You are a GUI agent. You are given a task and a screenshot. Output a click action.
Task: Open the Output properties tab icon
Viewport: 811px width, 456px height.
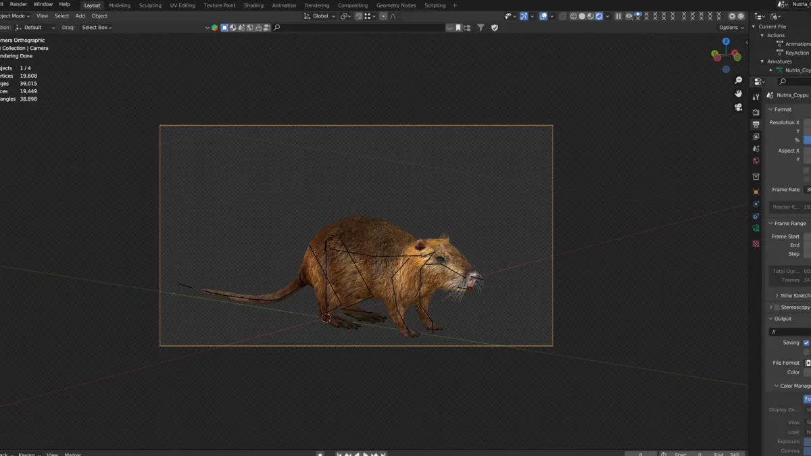click(756, 124)
